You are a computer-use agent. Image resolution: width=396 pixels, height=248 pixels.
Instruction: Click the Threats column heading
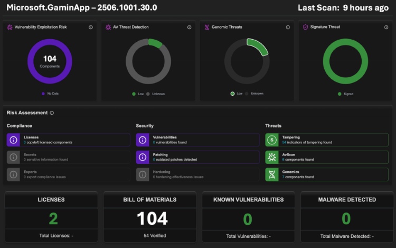pyautogui.click(x=274, y=126)
